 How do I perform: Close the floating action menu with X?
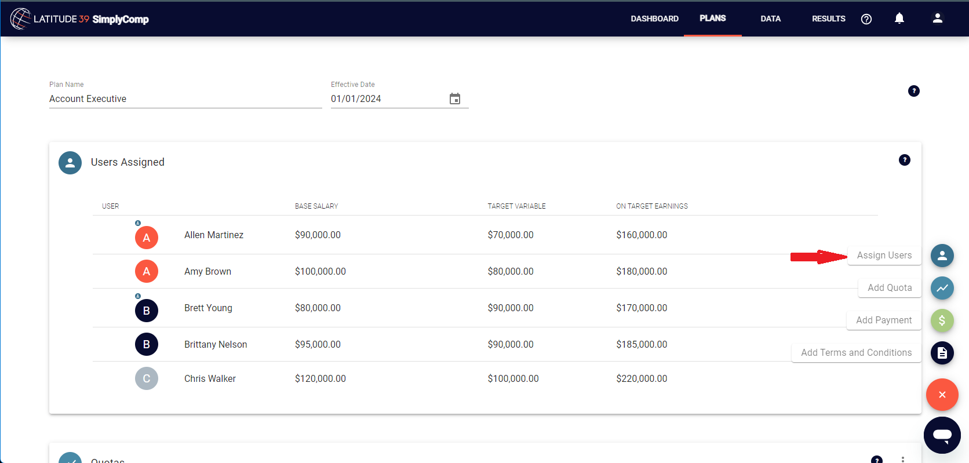[x=942, y=395]
